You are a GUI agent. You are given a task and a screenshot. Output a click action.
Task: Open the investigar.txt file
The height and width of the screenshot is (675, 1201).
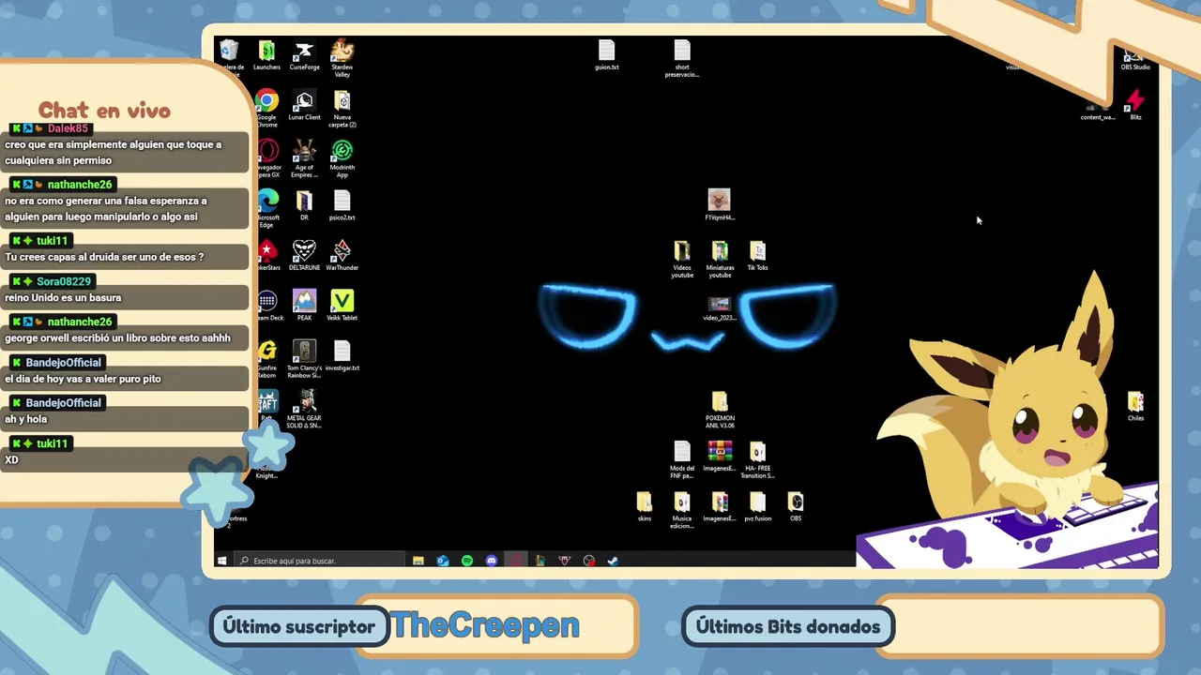point(342,355)
